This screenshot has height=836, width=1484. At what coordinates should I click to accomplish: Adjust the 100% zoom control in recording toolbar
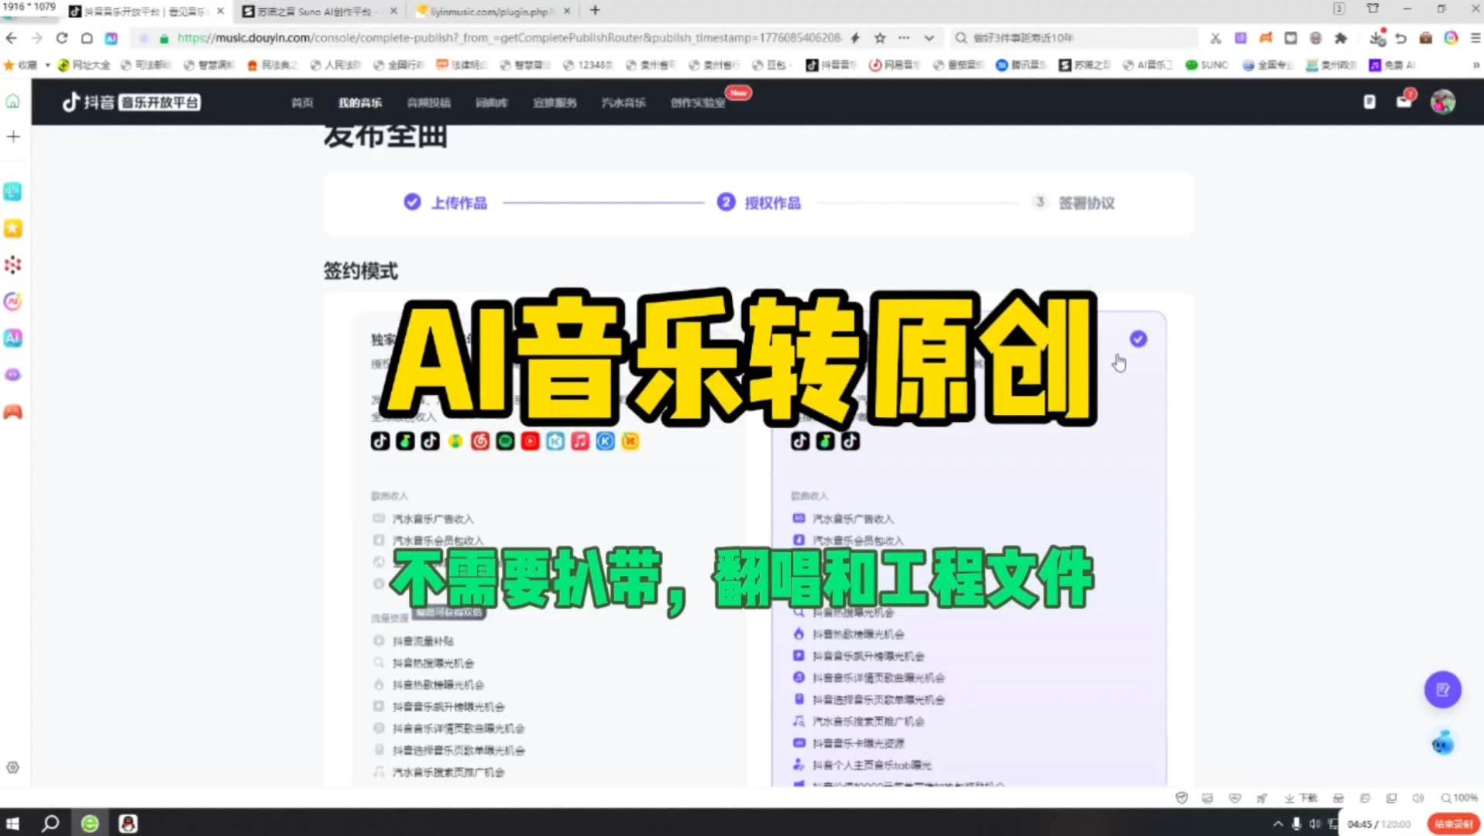coord(1459,798)
